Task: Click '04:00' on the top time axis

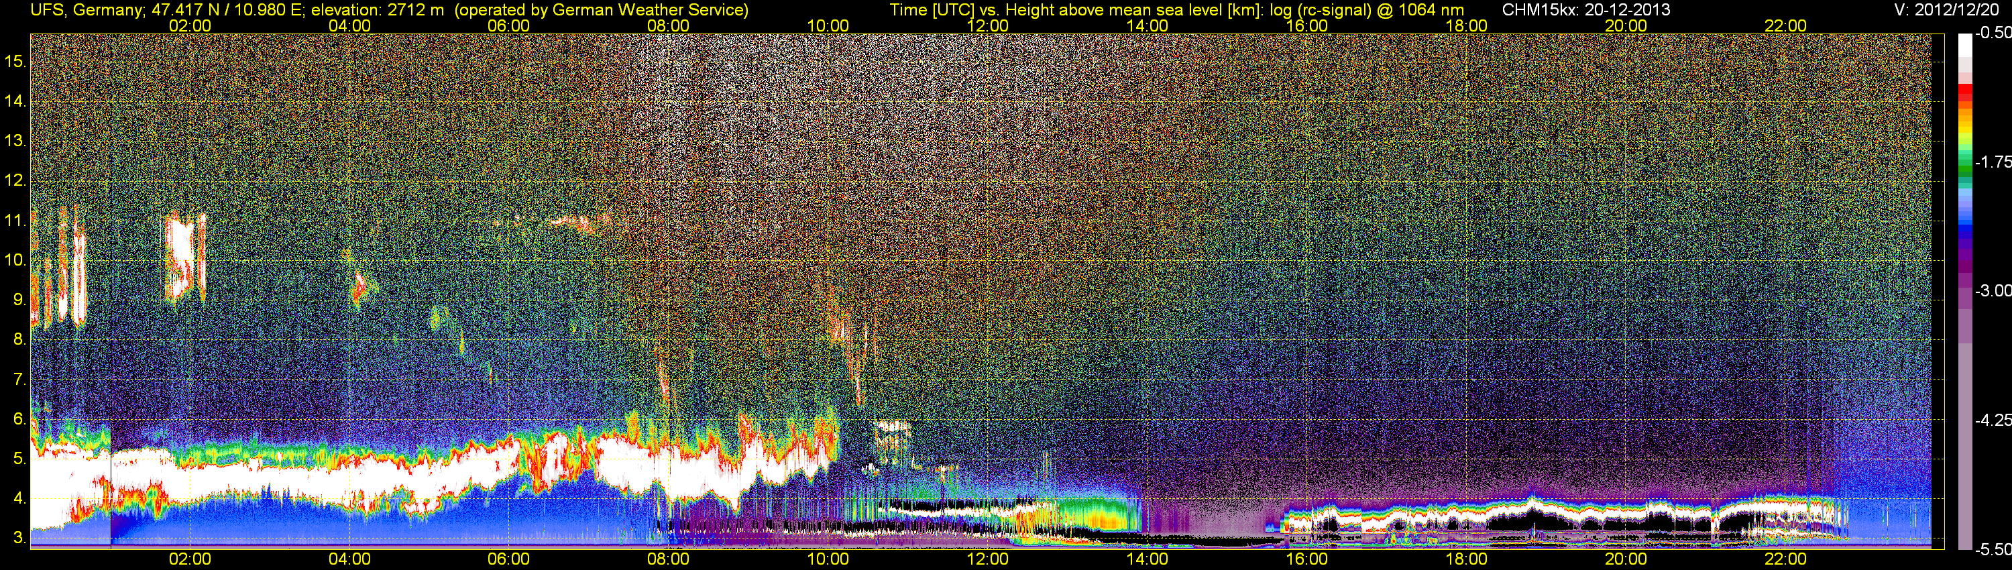Action: coord(349,25)
